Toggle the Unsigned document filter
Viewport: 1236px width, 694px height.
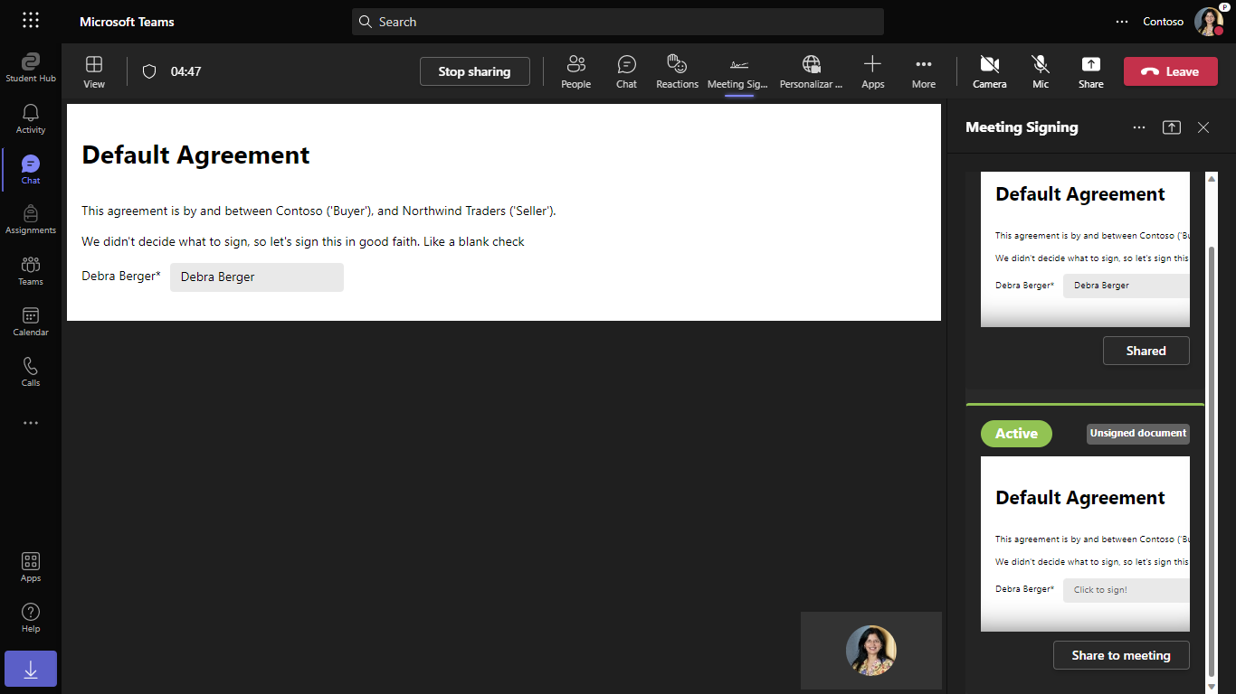(x=1137, y=434)
